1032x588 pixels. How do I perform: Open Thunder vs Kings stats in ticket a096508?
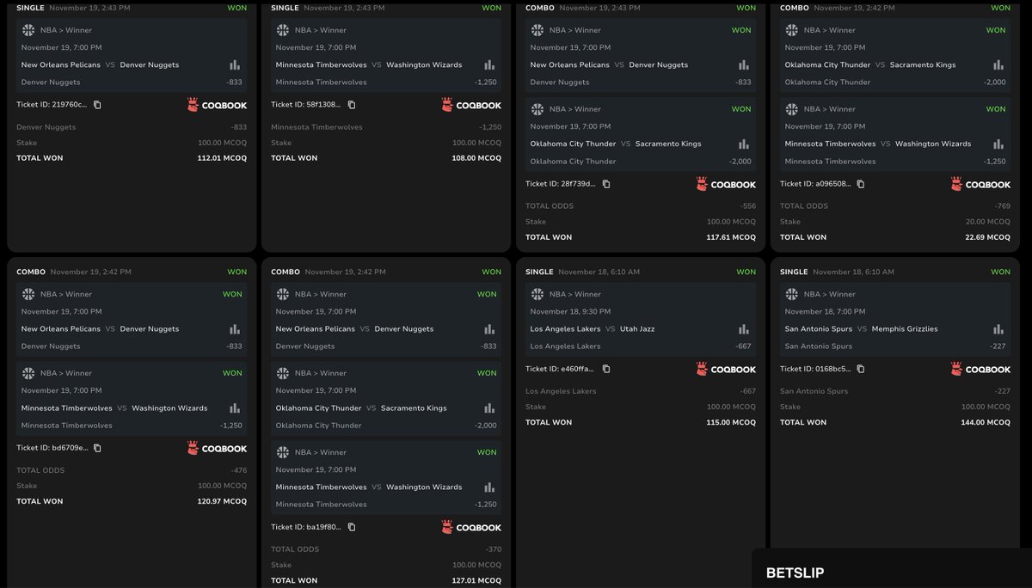coord(998,64)
